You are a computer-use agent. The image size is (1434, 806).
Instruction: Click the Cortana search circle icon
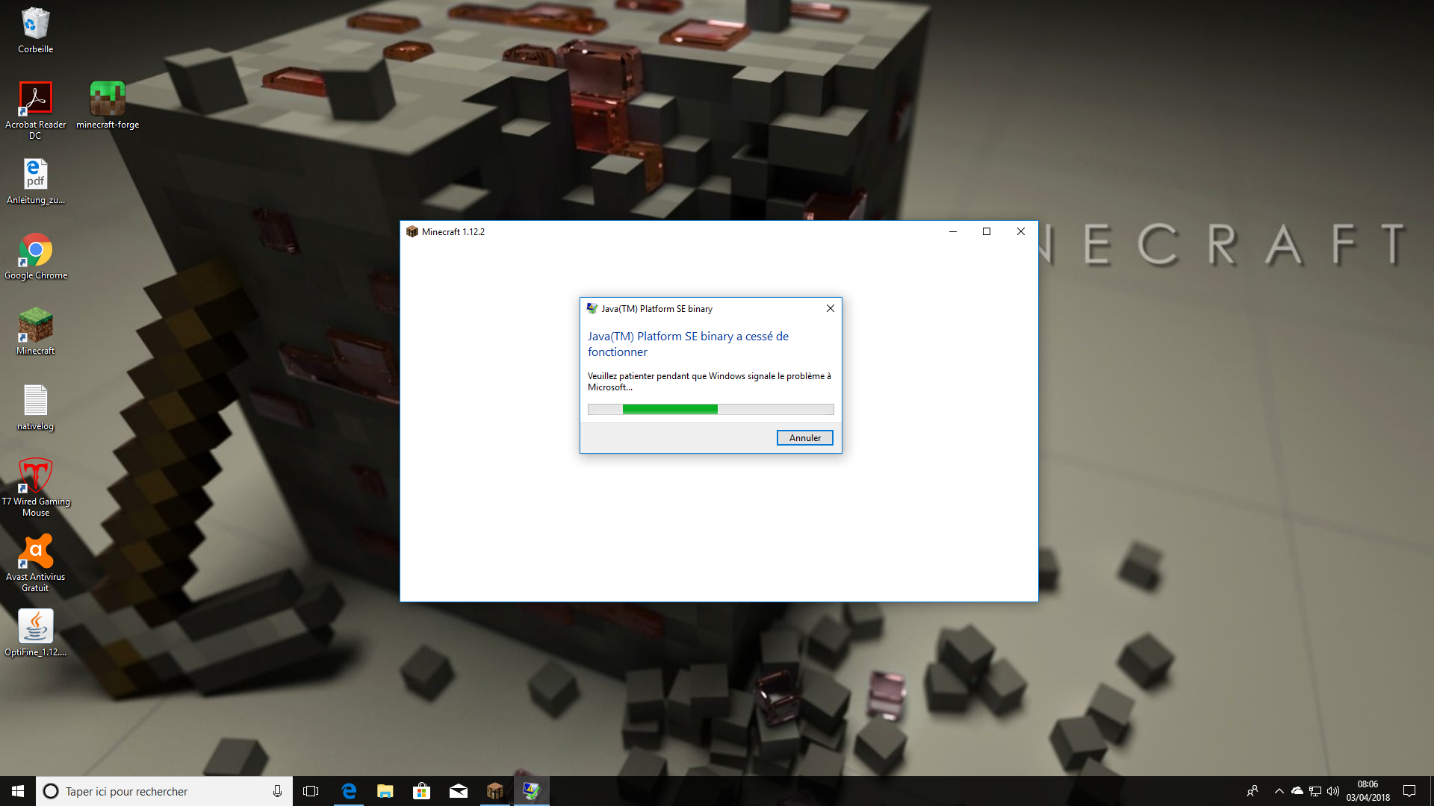(51, 791)
